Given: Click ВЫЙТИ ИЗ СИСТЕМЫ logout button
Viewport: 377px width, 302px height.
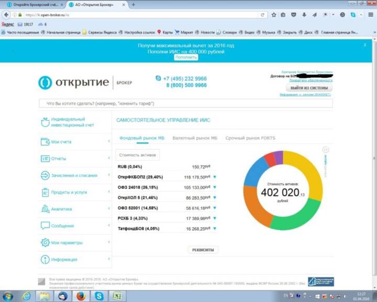Looking at the screenshot, I should click(309, 88).
